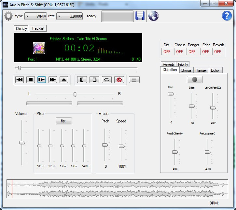236x210 pixels.
Task: Click the Gain slider handle
Action: click(x=171, y=94)
